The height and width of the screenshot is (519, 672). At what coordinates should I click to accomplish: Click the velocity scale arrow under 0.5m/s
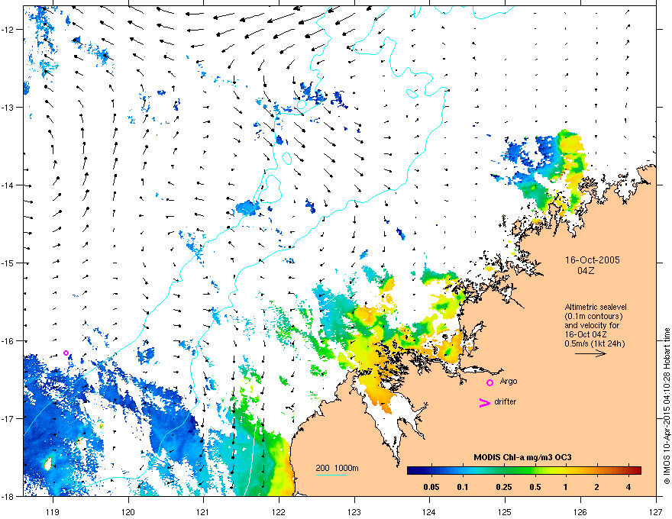click(590, 353)
